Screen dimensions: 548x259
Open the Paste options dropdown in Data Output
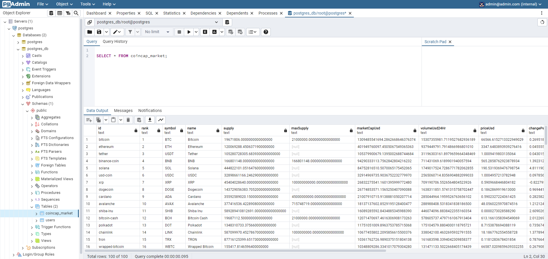[121, 120]
